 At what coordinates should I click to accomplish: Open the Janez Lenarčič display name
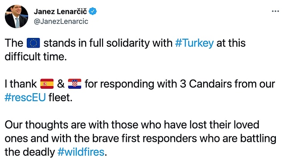tap(60, 12)
